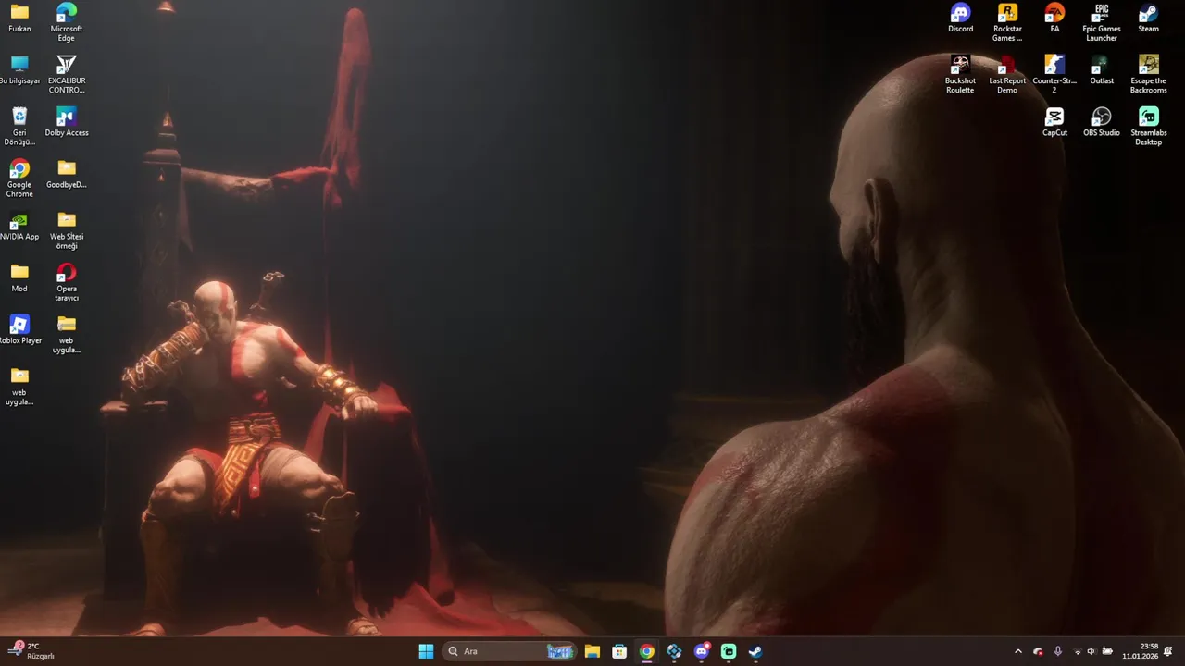
Task: Select the EA app shortcut
Action: (x=1054, y=18)
